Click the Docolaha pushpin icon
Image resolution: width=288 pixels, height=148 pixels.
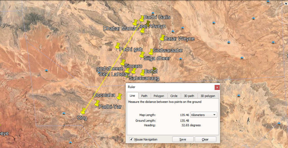[120, 96]
